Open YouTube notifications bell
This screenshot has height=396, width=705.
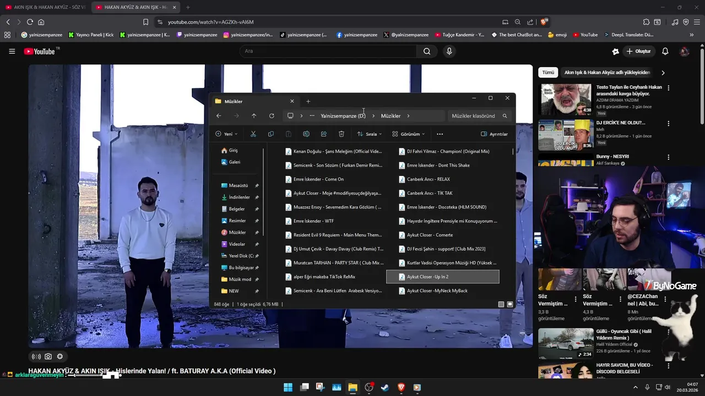[x=665, y=51]
